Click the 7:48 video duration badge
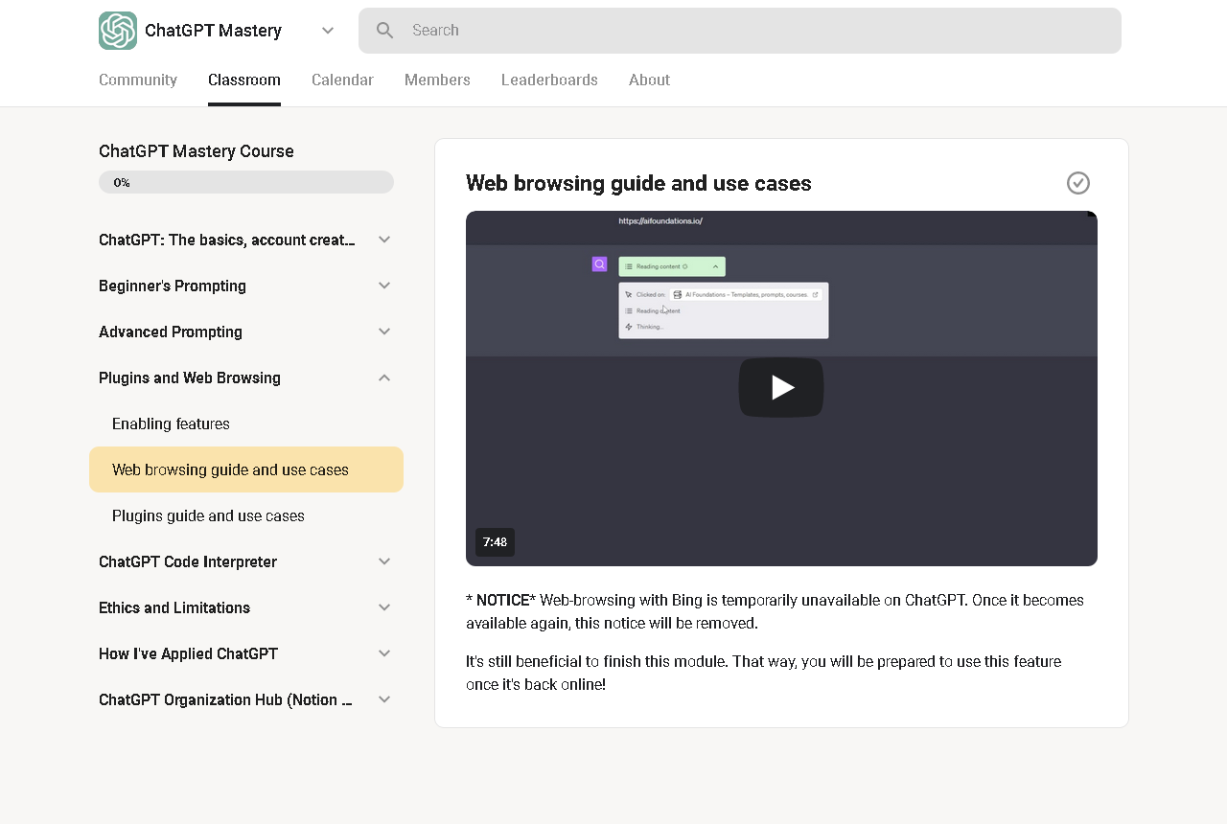This screenshot has width=1227, height=824. 495,542
